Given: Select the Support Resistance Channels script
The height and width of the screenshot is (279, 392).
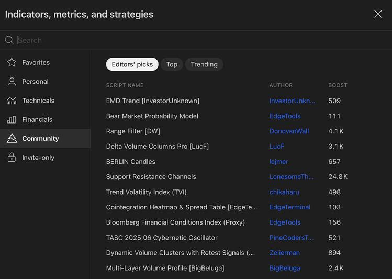Looking at the screenshot, I should tap(151, 177).
